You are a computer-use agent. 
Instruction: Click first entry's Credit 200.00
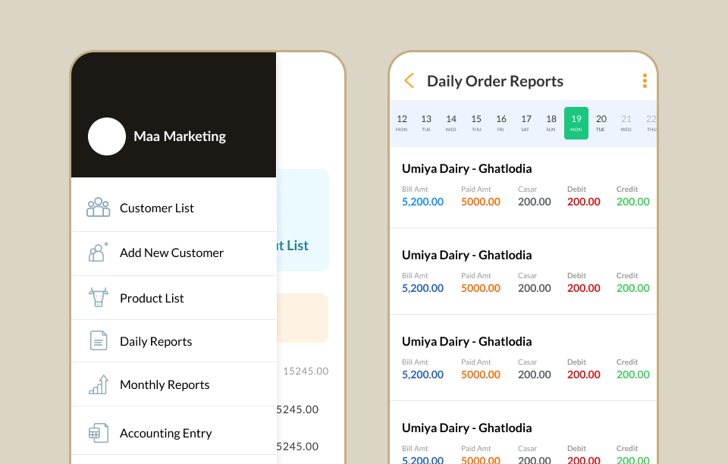click(632, 202)
